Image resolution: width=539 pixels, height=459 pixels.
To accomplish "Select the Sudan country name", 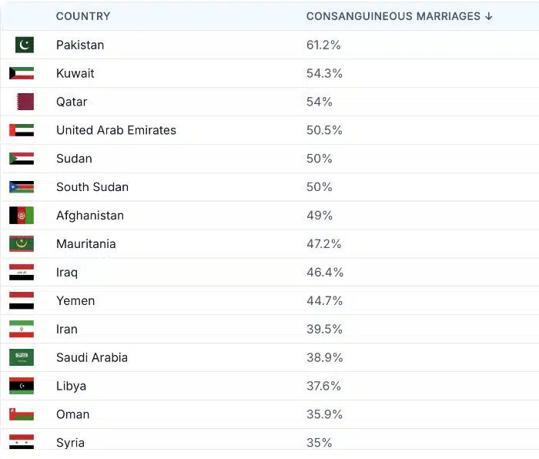I will (74, 159).
